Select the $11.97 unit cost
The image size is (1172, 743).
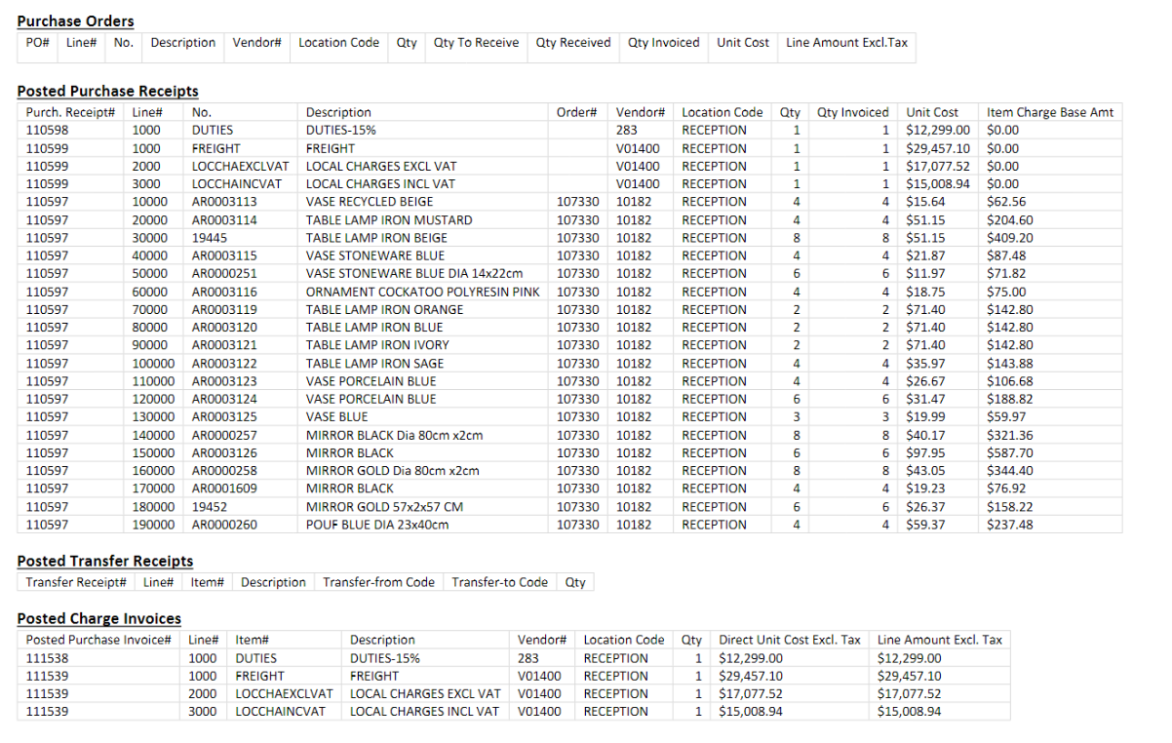(x=926, y=274)
